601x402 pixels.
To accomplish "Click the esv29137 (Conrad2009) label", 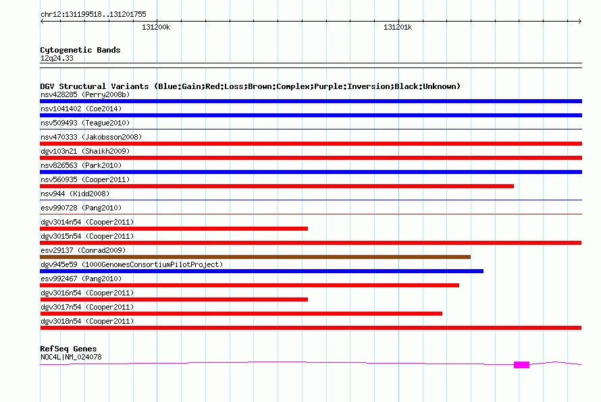I will pyautogui.click(x=83, y=250).
